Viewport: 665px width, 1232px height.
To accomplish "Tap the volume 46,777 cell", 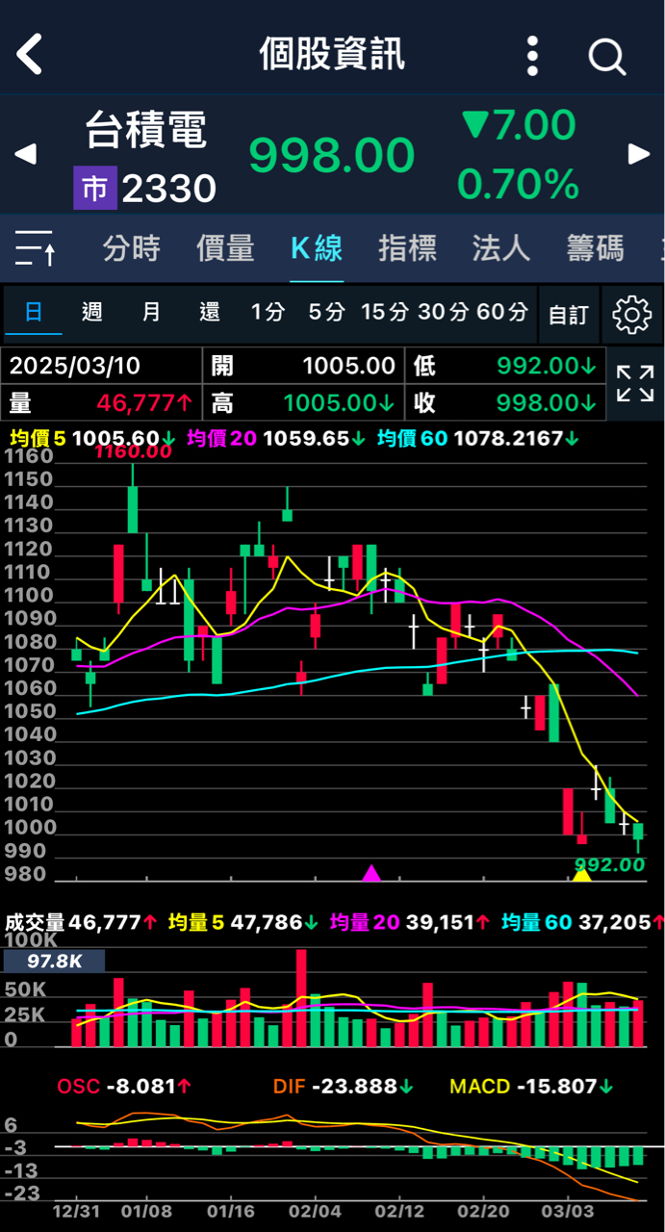I will coord(101,401).
